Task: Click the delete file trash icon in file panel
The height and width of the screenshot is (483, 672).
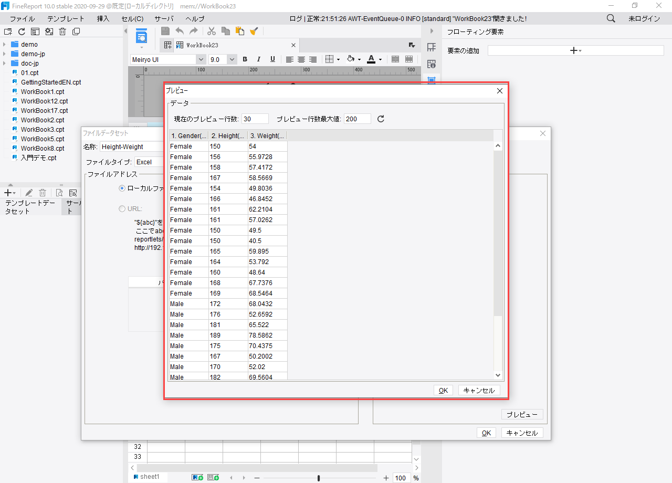Action: (x=62, y=31)
